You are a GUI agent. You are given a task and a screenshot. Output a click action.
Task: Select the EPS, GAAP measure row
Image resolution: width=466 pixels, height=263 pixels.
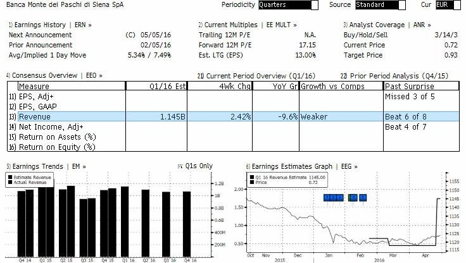click(x=233, y=107)
